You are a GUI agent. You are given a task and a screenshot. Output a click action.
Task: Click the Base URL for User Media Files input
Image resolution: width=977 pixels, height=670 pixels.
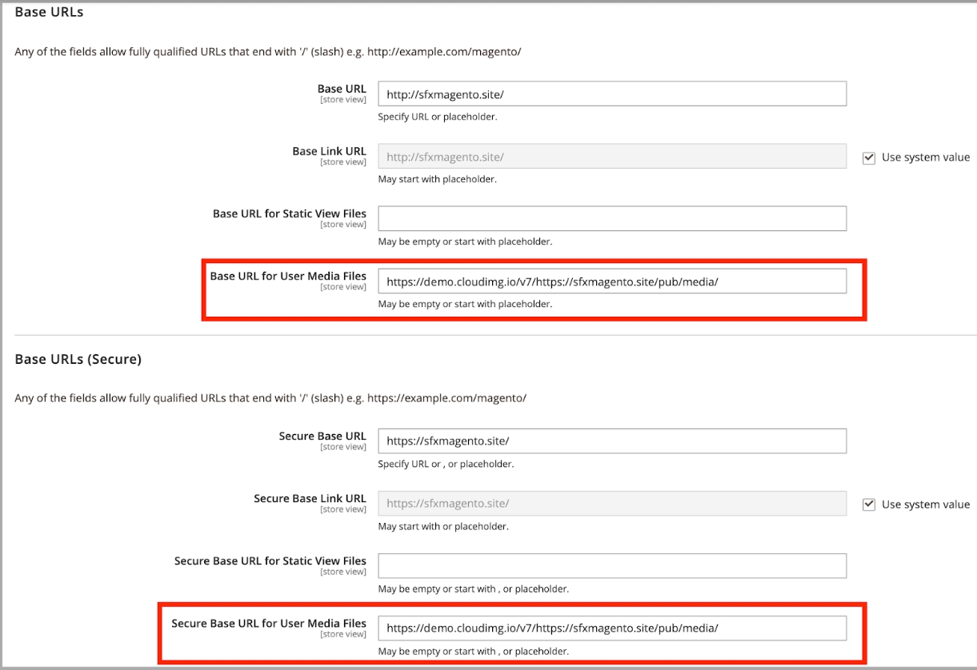coord(611,281)
